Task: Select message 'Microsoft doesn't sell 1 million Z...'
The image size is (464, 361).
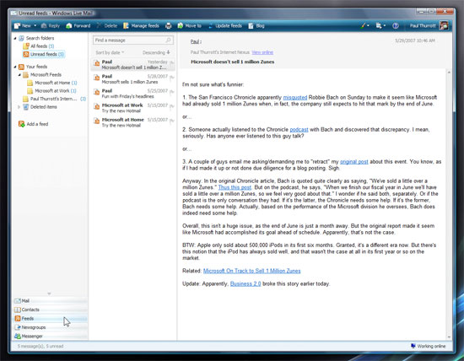Action: (132, 64)
